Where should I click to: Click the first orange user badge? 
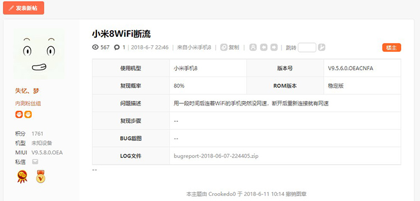tap(19, 114)
